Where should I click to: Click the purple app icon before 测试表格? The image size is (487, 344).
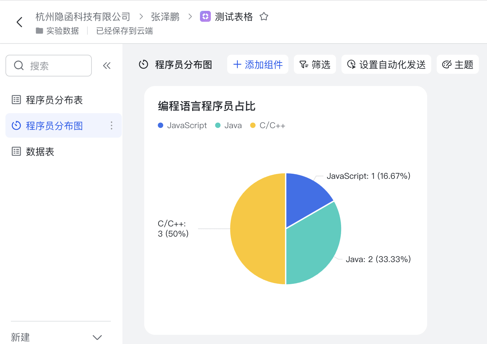[x=205, y=16]
